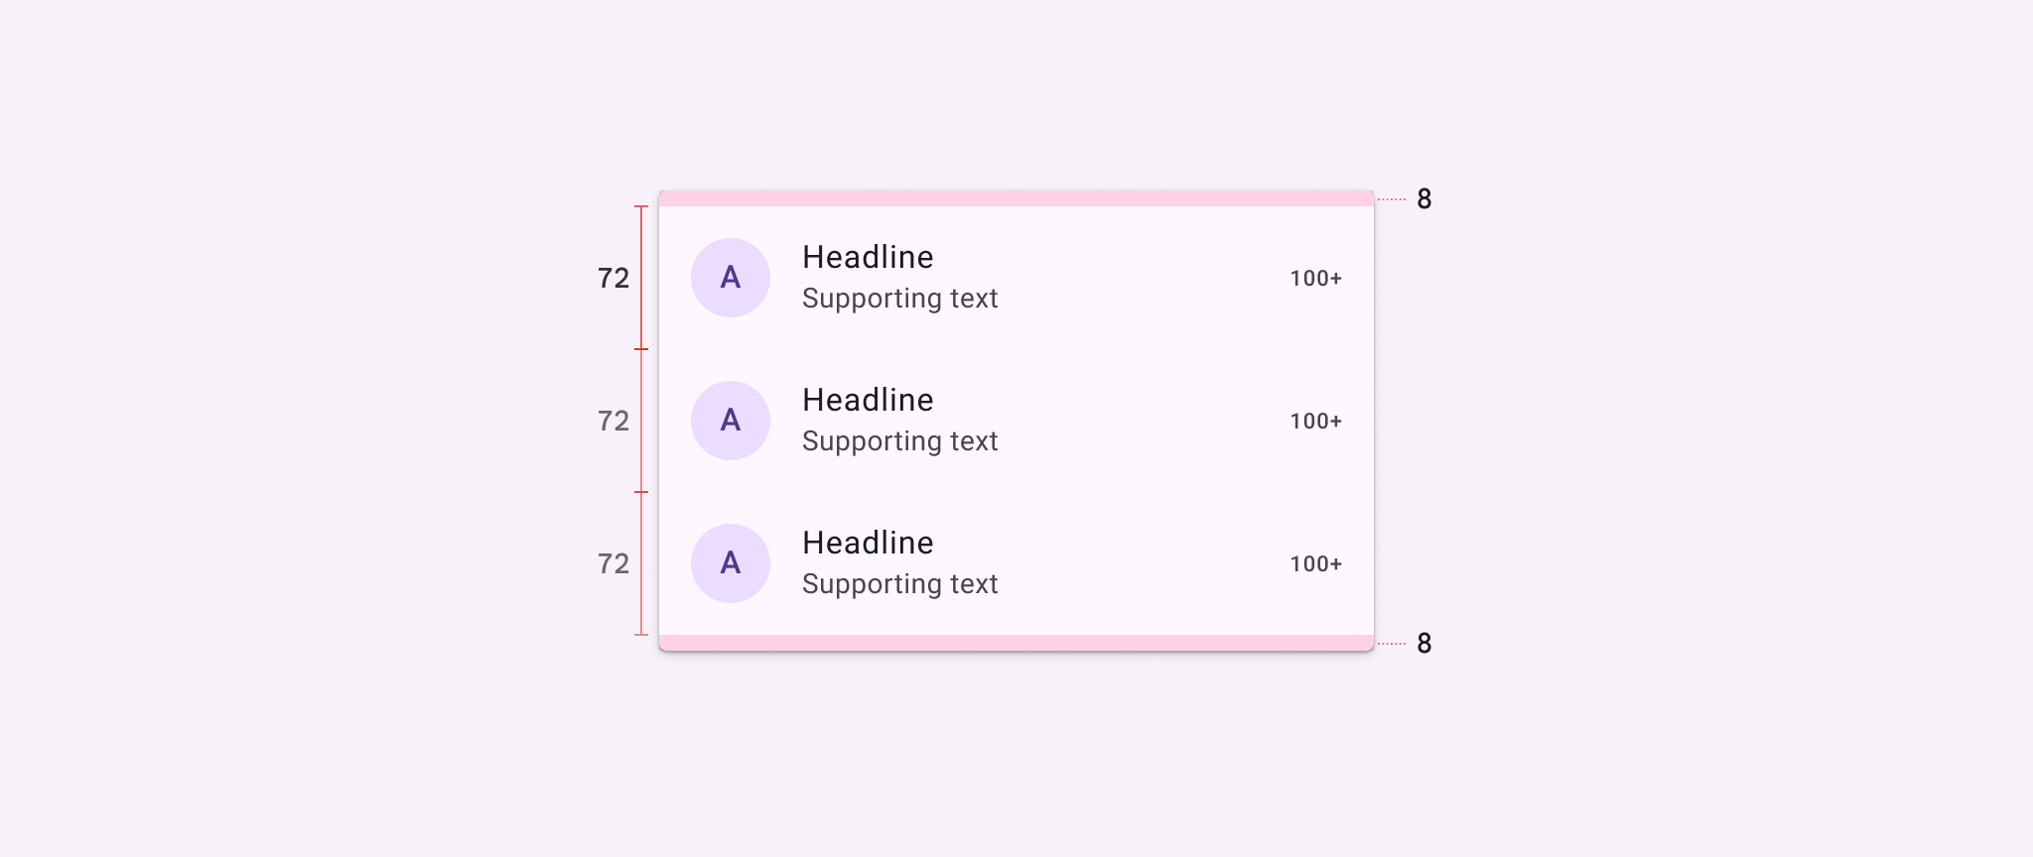Select the pink top padding strip of the list

pyautogui.click(x=1016, y=198)
